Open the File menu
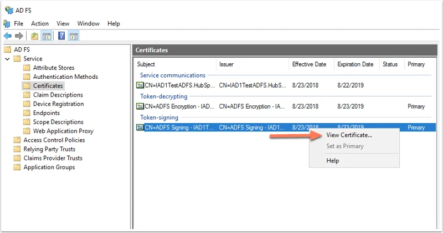 click(x=19, y=23)
